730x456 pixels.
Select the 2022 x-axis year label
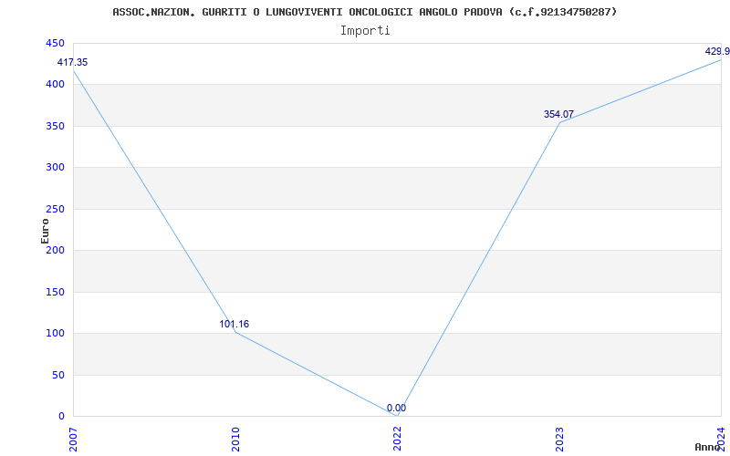click(x=397, y=439)
